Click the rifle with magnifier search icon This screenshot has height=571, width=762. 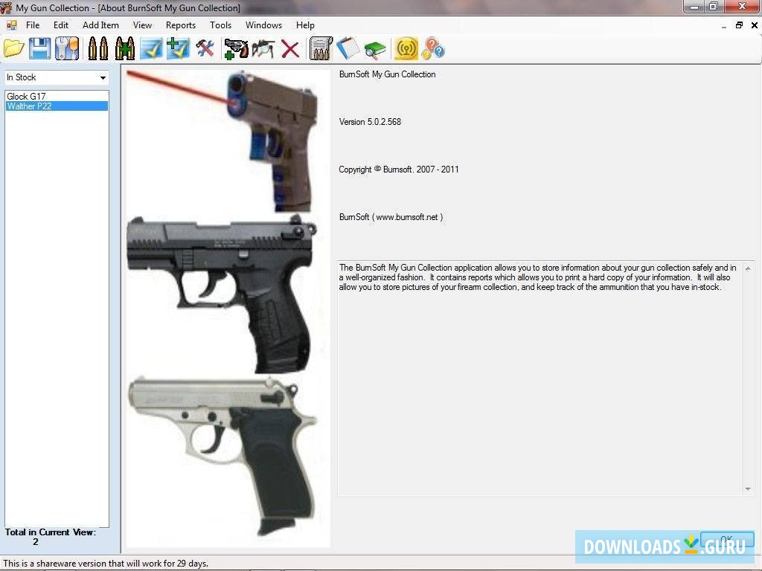263,48
